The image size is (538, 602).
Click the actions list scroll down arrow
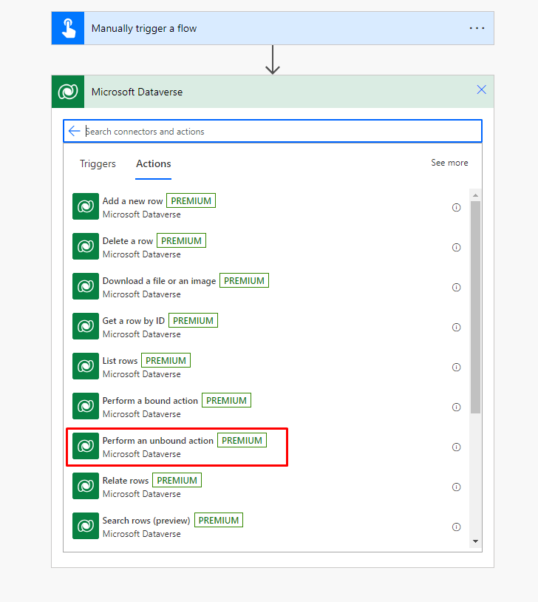tap(475, 541)
